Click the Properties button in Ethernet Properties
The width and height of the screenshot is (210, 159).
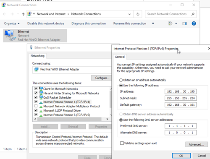(x=100, y=127)
